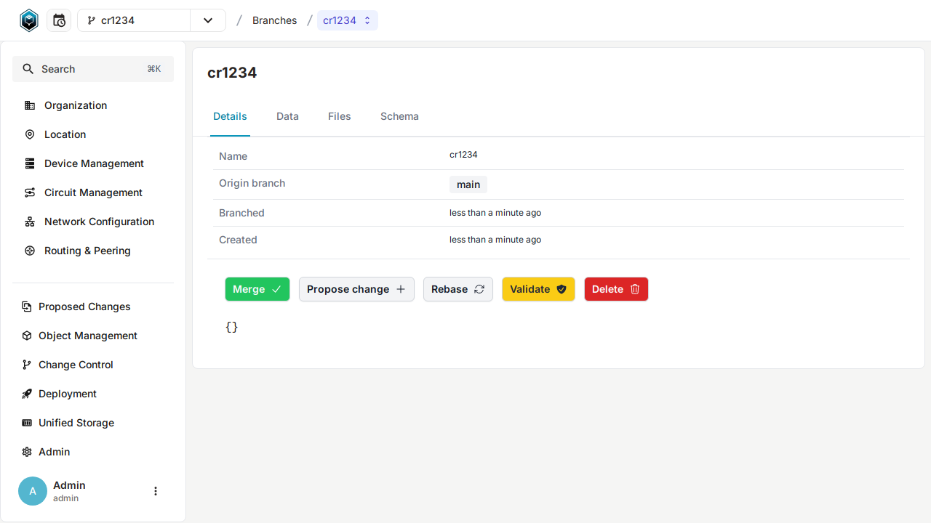The width and height of the screenshot is (931, 523).
Task: Click the Infrahub logo icon
Action: click(x=28, y=20)
